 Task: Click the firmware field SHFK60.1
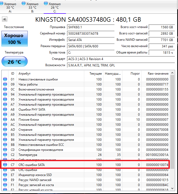click(91, 27)
